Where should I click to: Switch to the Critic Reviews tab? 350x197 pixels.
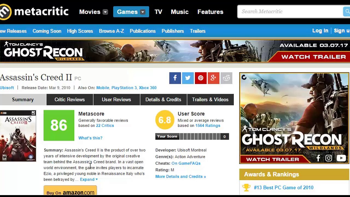(x=70, y=100)
